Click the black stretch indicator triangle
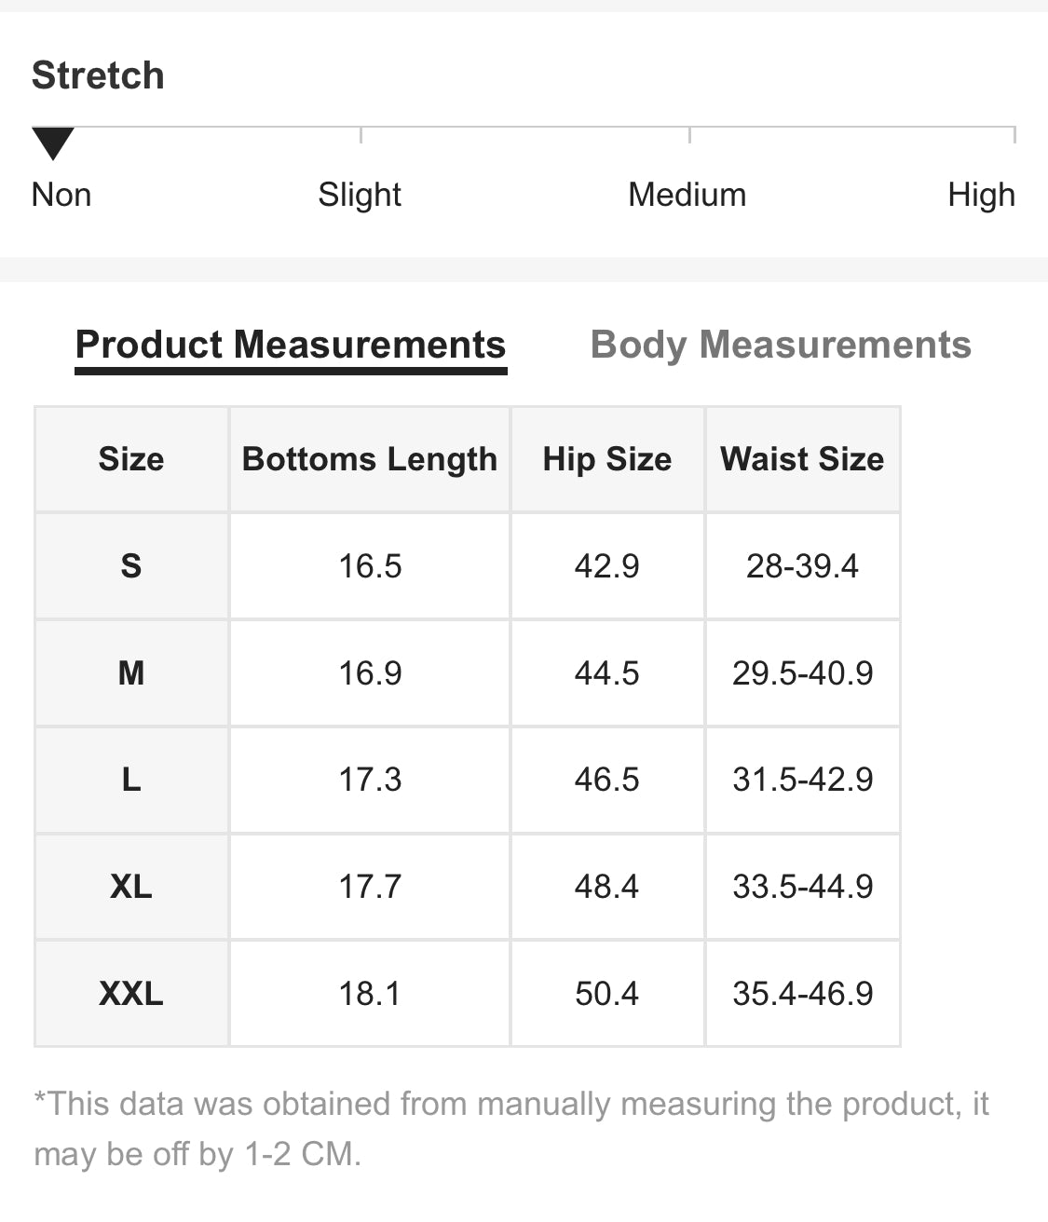The height and width of the screenshot is (1222, 1048). (x=53, y=144)
